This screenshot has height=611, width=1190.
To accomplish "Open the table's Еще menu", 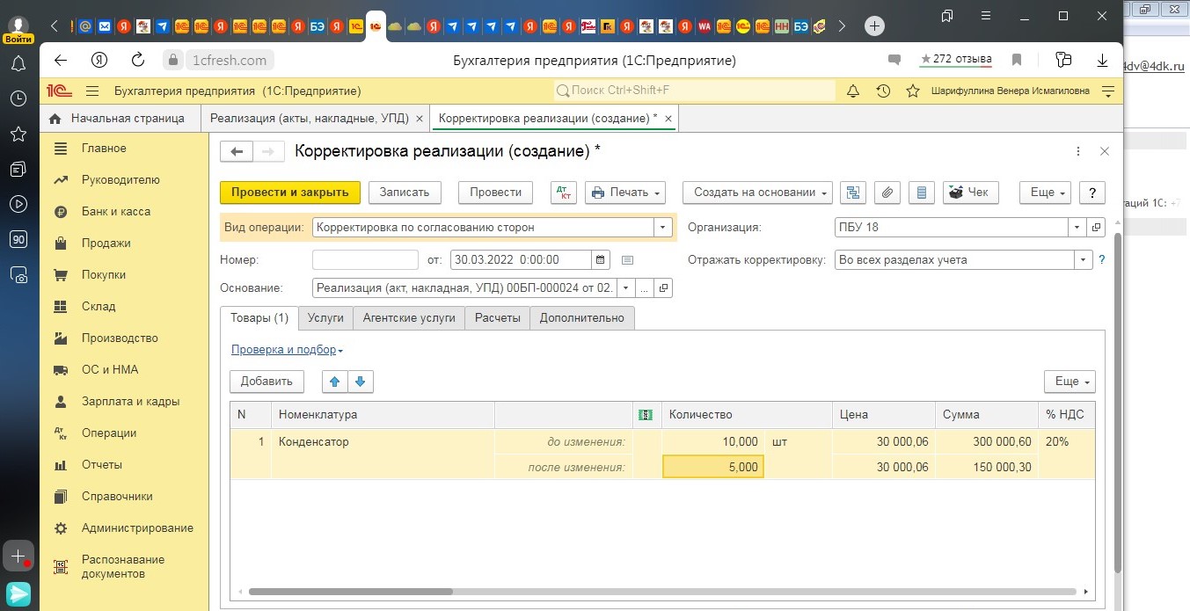I will click(x=1070, y=382).
